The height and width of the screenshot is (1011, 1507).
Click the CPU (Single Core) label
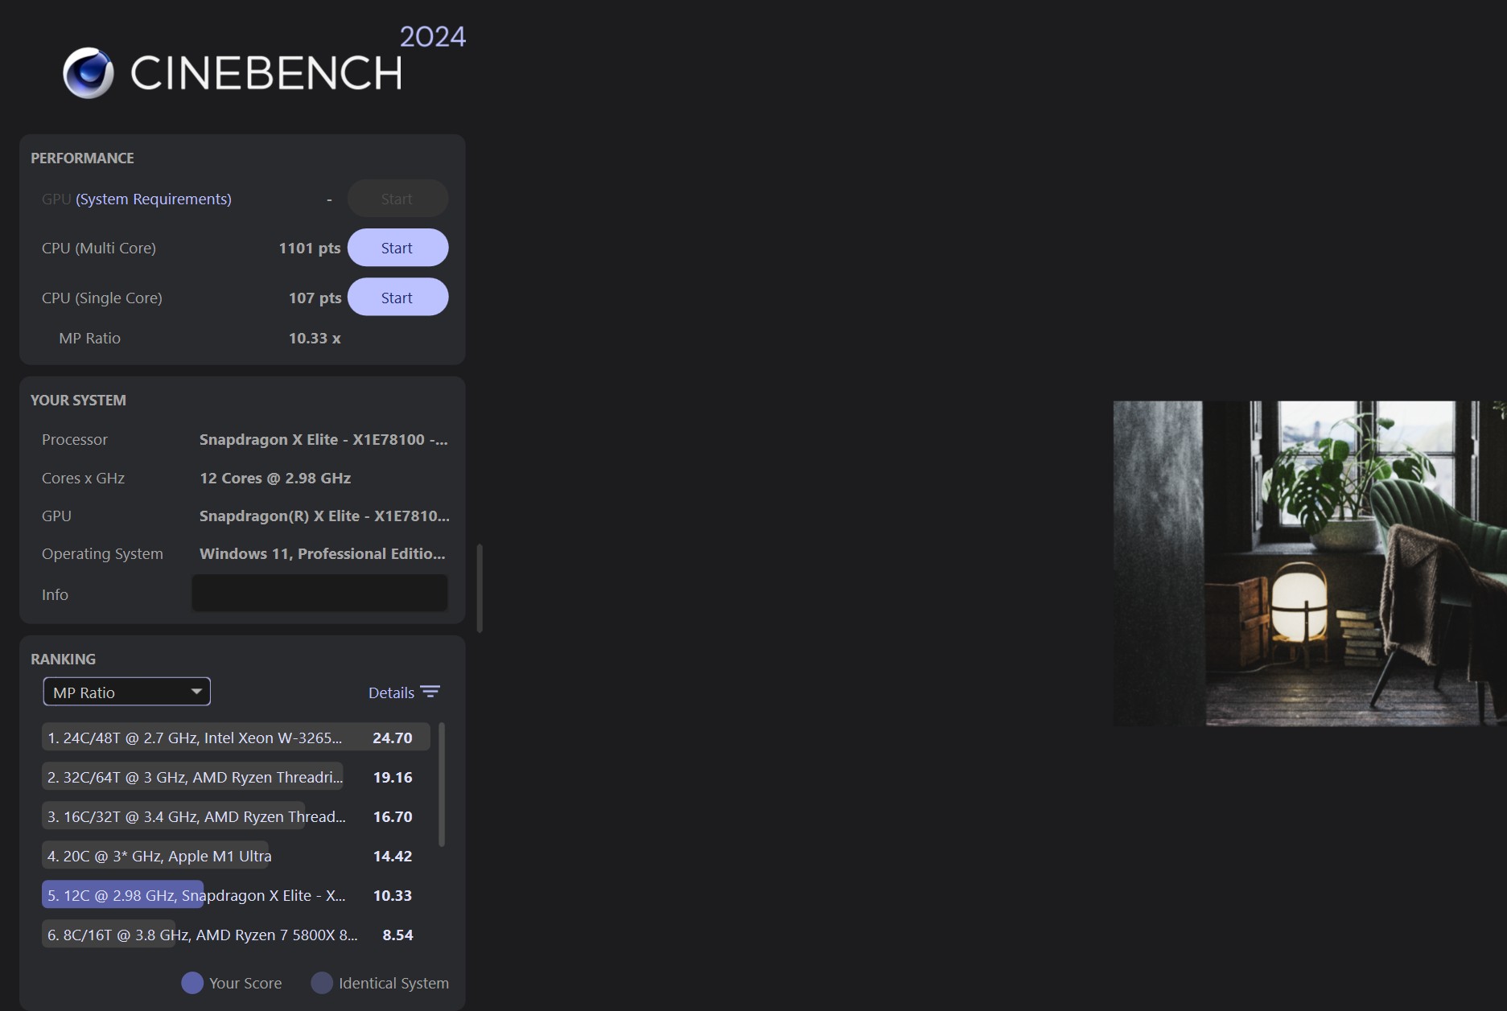[x=102, y=298]
